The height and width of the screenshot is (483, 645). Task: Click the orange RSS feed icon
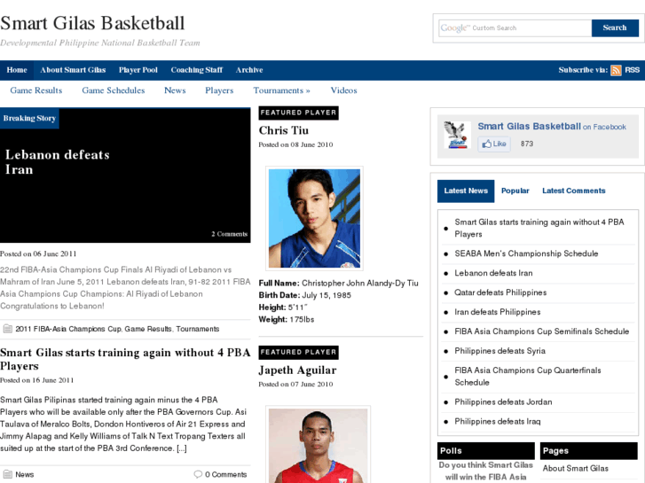click(x=616, y=70)
